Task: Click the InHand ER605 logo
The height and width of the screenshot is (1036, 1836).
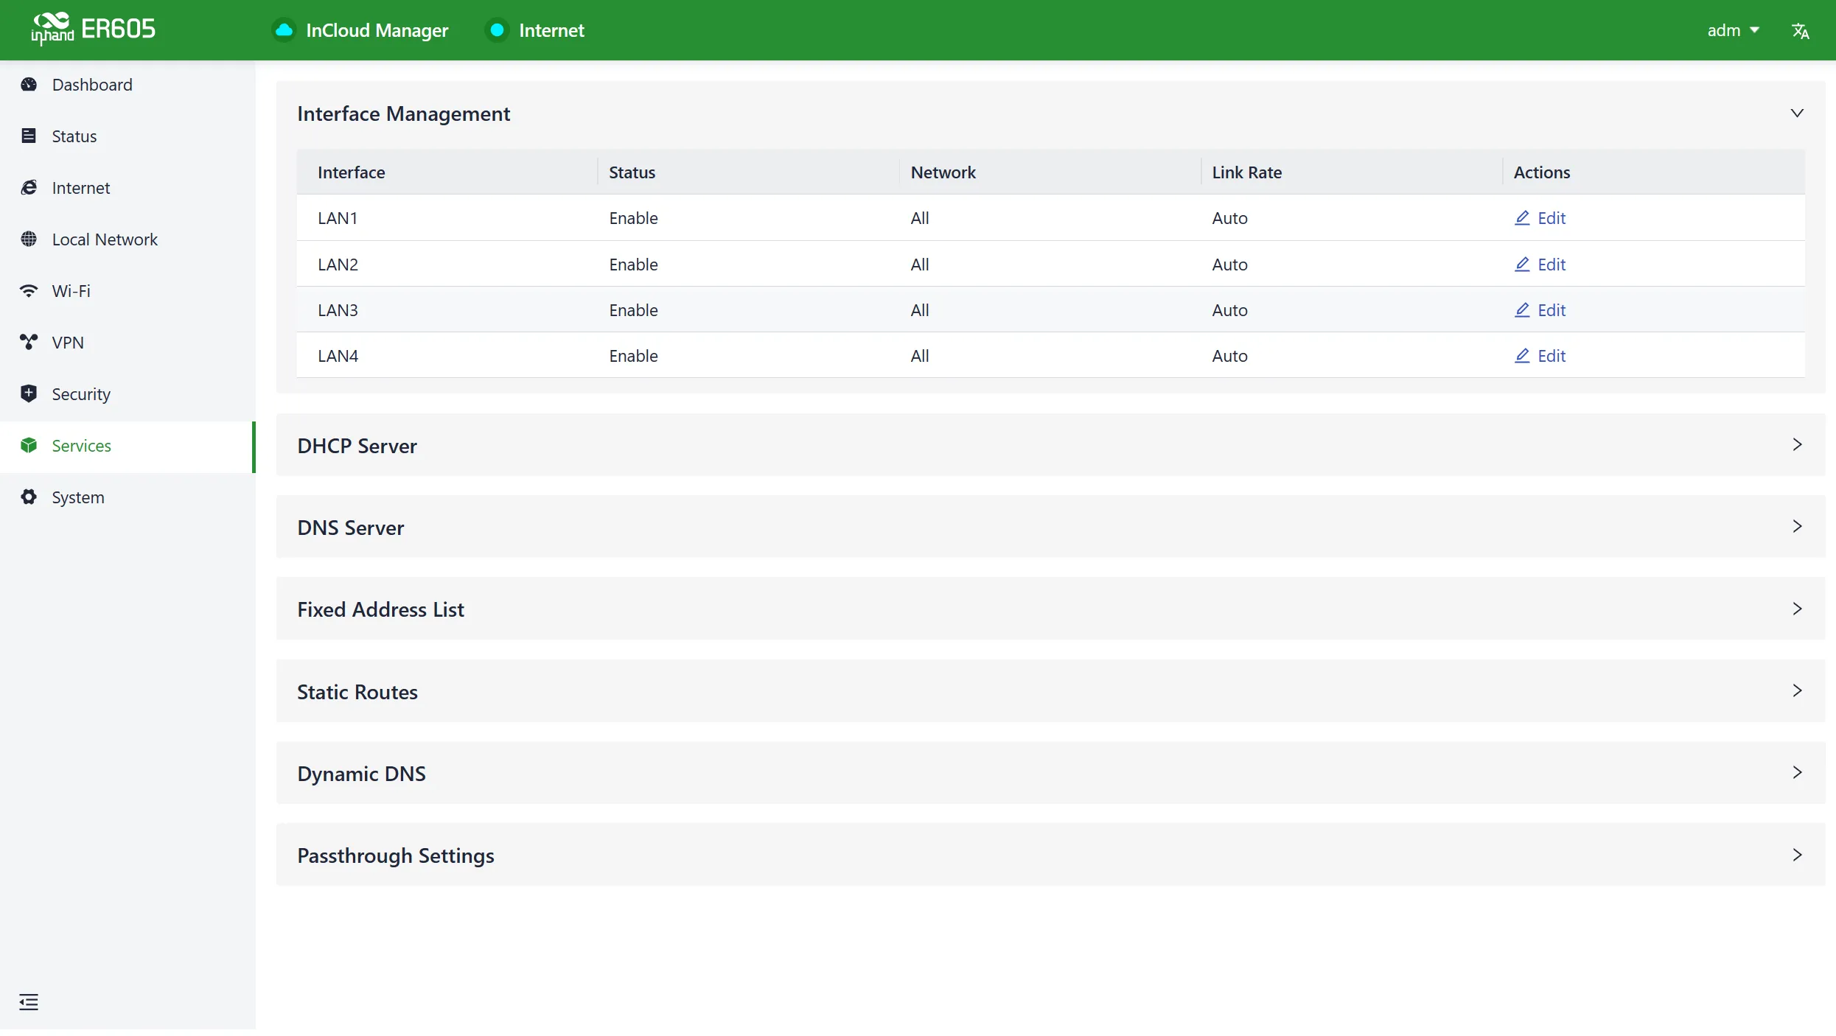Action: (93, 29)
